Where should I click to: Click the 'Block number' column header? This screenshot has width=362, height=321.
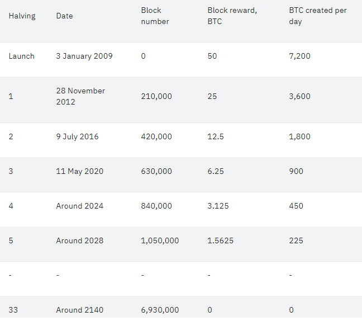click(x=155, y=16)
